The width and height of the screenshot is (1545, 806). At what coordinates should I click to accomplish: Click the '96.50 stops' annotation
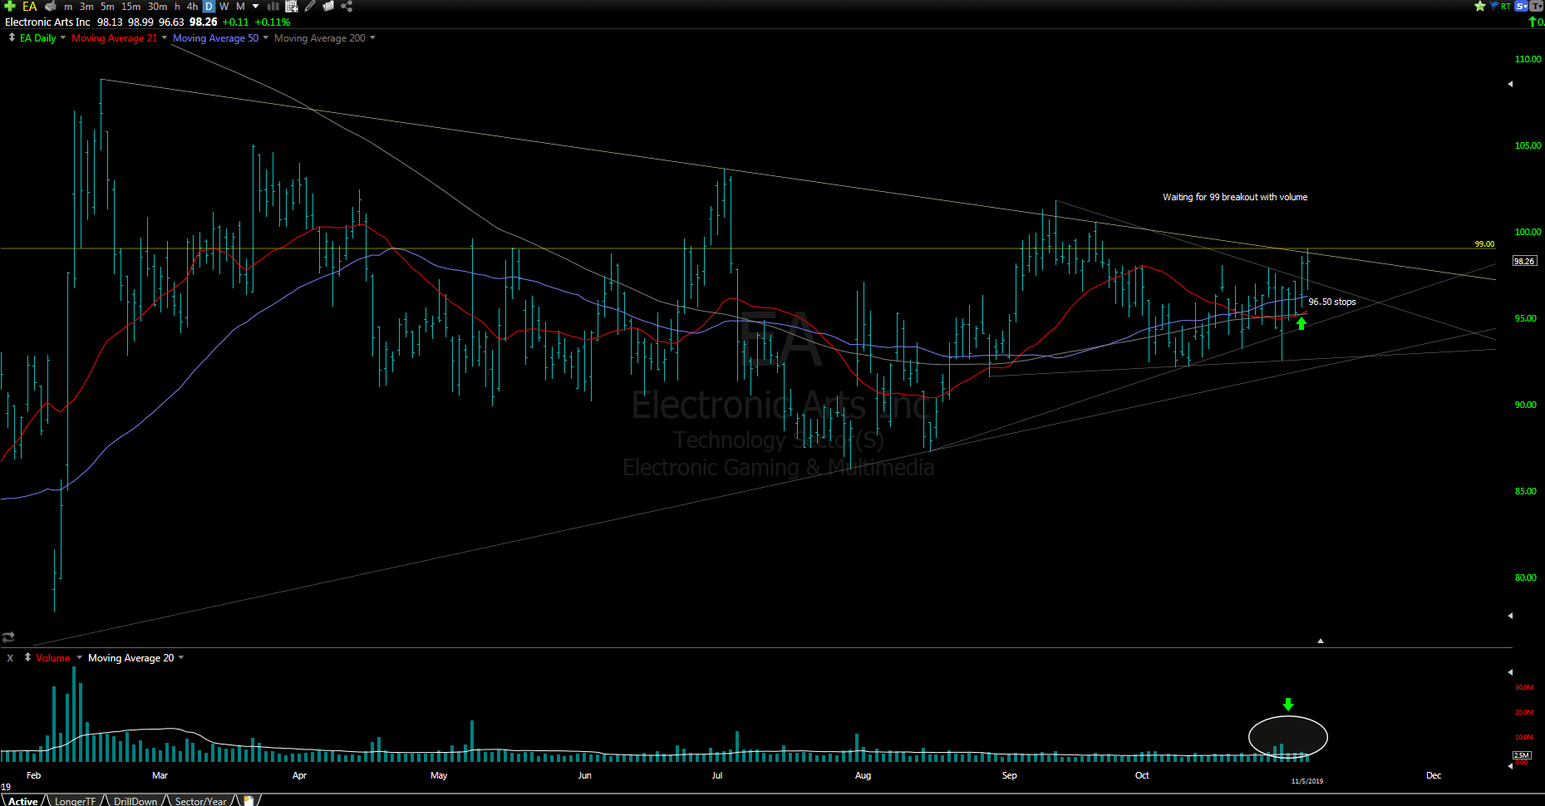1332,302
